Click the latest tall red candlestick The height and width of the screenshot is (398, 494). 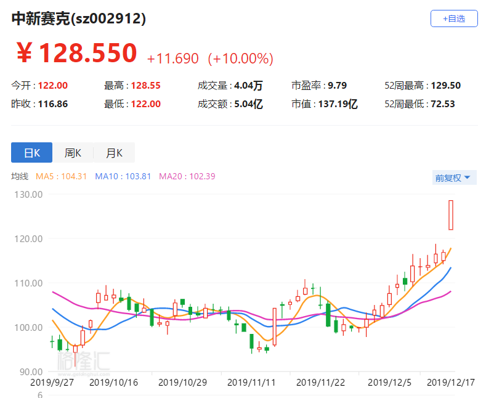451,215
